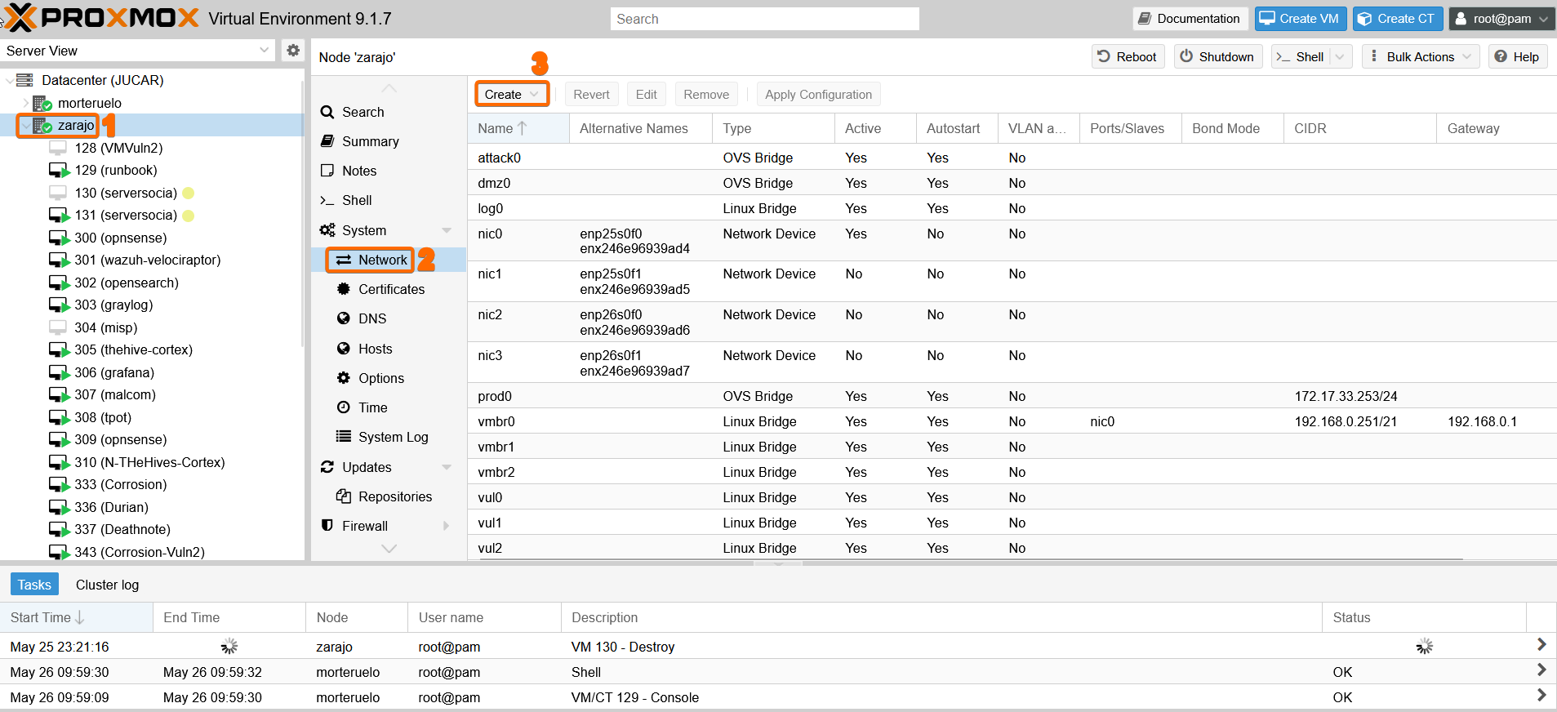Click the Options gear icon
This screenshot has width=1557, height=712.
point(344,378)
